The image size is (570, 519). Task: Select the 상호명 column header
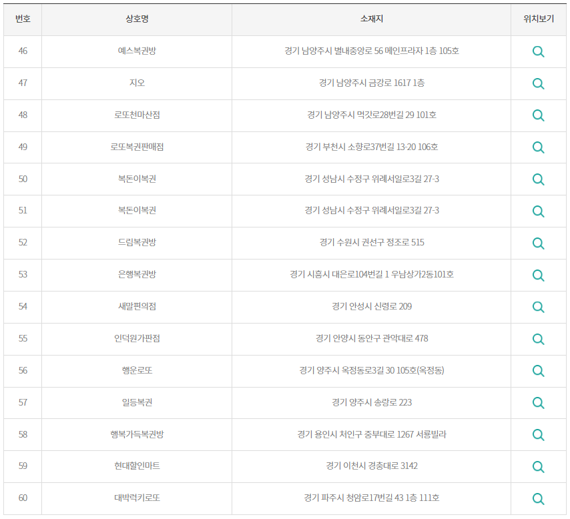tap(137, 19)
